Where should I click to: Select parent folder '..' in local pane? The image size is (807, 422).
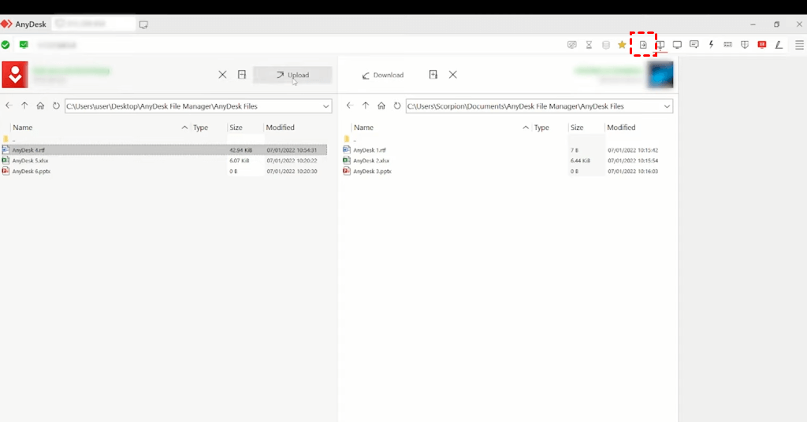(x=164, y=139)
